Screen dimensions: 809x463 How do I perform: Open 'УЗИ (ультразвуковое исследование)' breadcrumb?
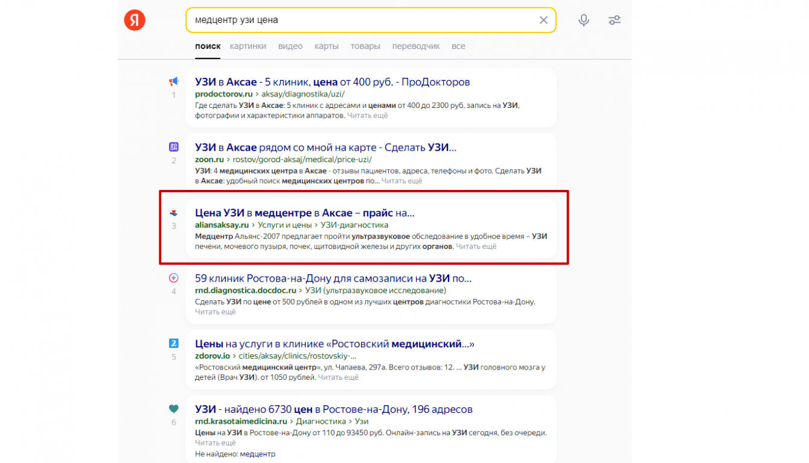pyautogui.click(x=376, y=291)
